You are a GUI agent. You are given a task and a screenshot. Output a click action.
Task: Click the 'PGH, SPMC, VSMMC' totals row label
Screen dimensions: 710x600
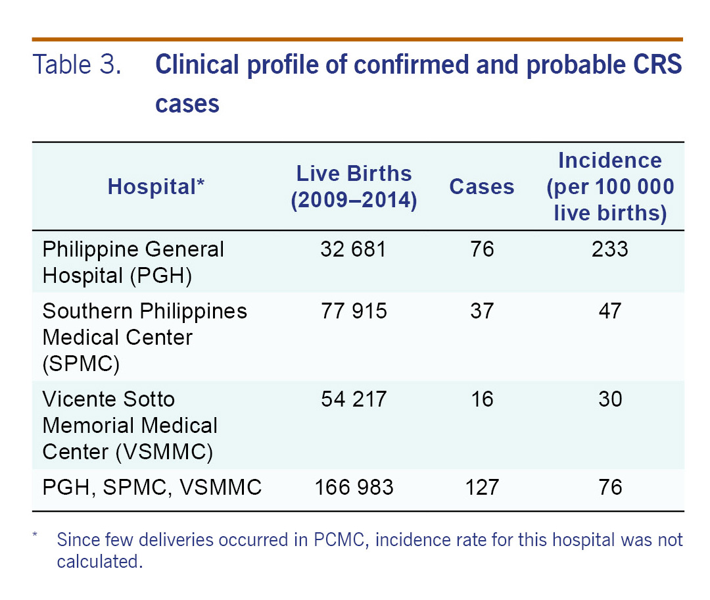[152, 488]
